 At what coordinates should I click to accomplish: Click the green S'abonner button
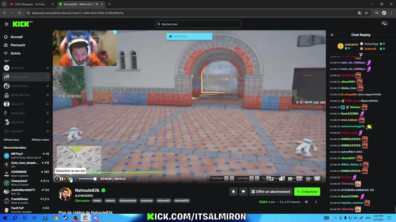coord(307,191)
